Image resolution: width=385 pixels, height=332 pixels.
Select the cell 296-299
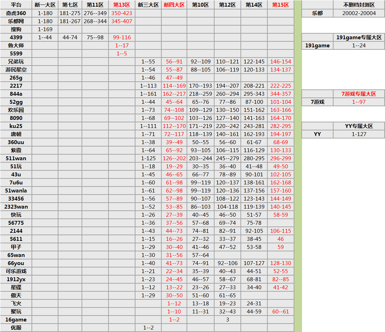(280, 158)
